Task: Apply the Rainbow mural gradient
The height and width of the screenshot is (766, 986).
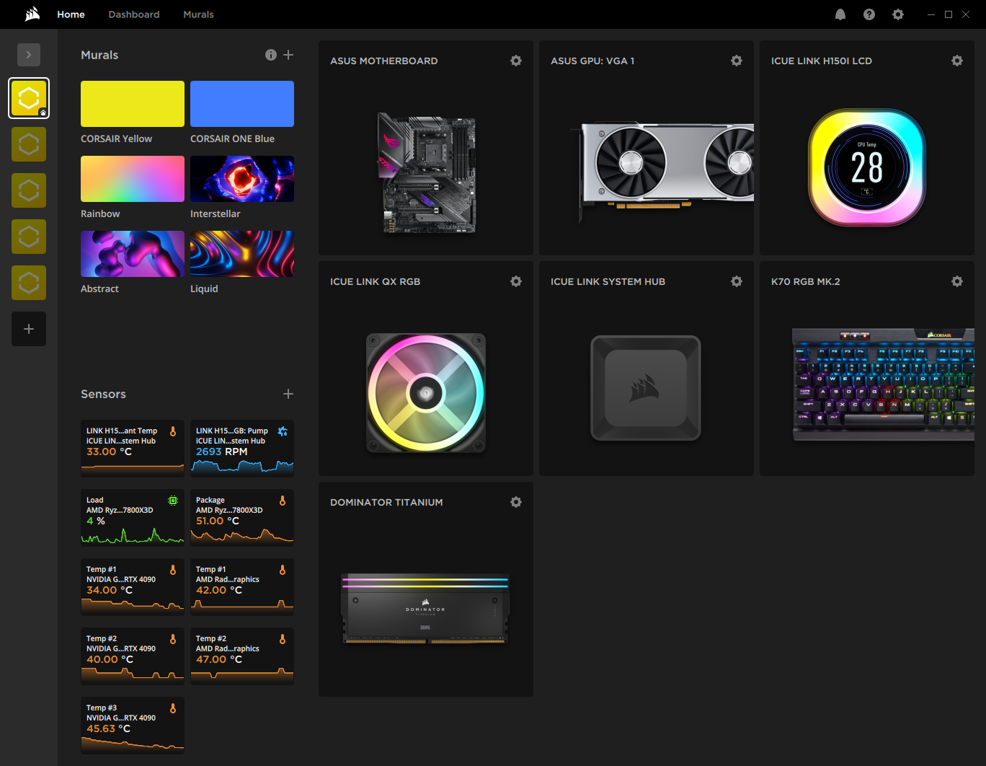Action: click(133, 179)
